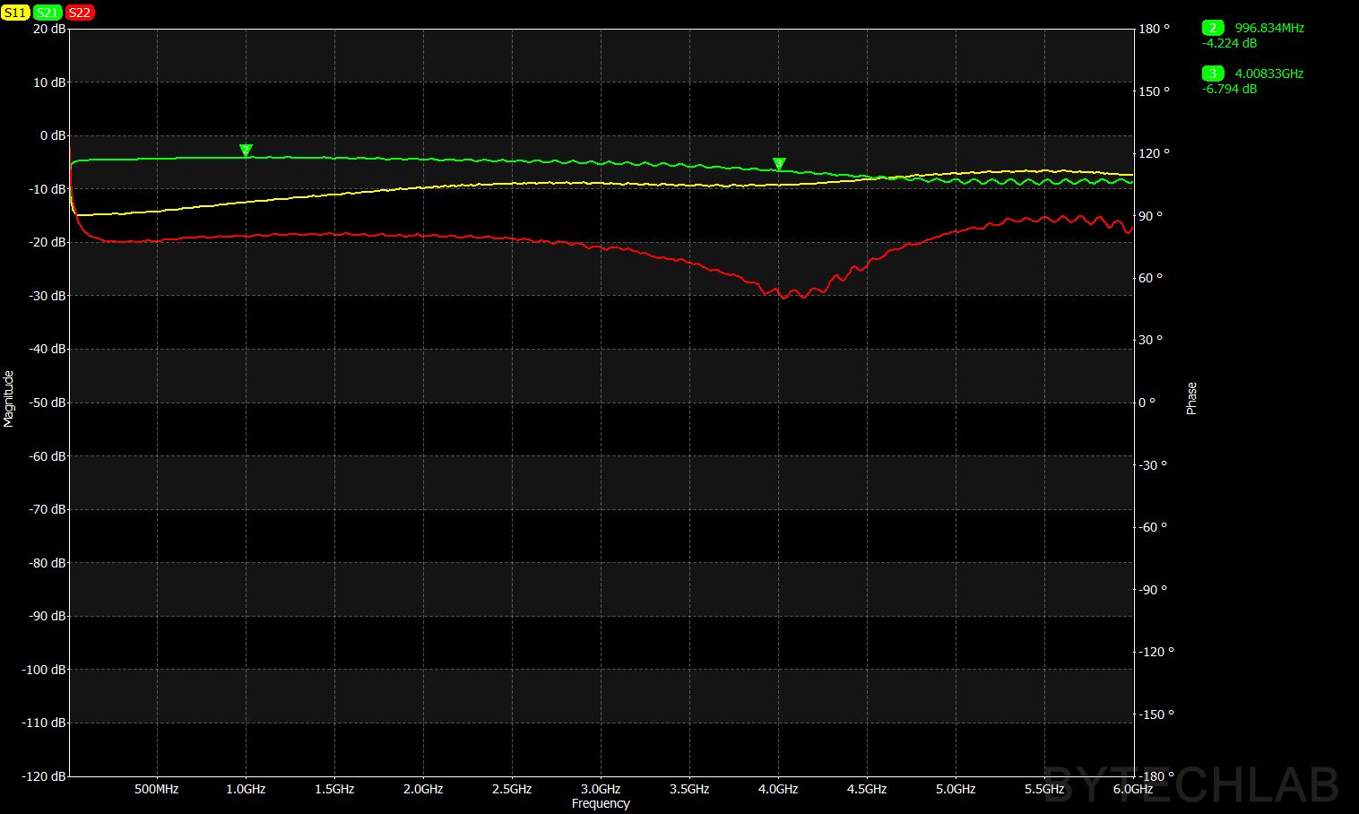Click the 10 dB magnitude axis label
The width and height of the screenshot is (1359, 814).
click(49, 82)
